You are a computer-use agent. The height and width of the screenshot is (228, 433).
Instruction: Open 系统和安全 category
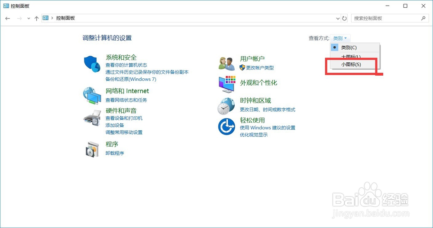(121, 58)
